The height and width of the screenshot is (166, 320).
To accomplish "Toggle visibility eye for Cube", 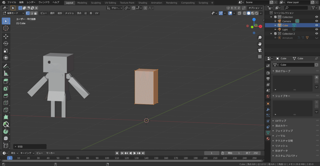I will [x=317, y=25].
